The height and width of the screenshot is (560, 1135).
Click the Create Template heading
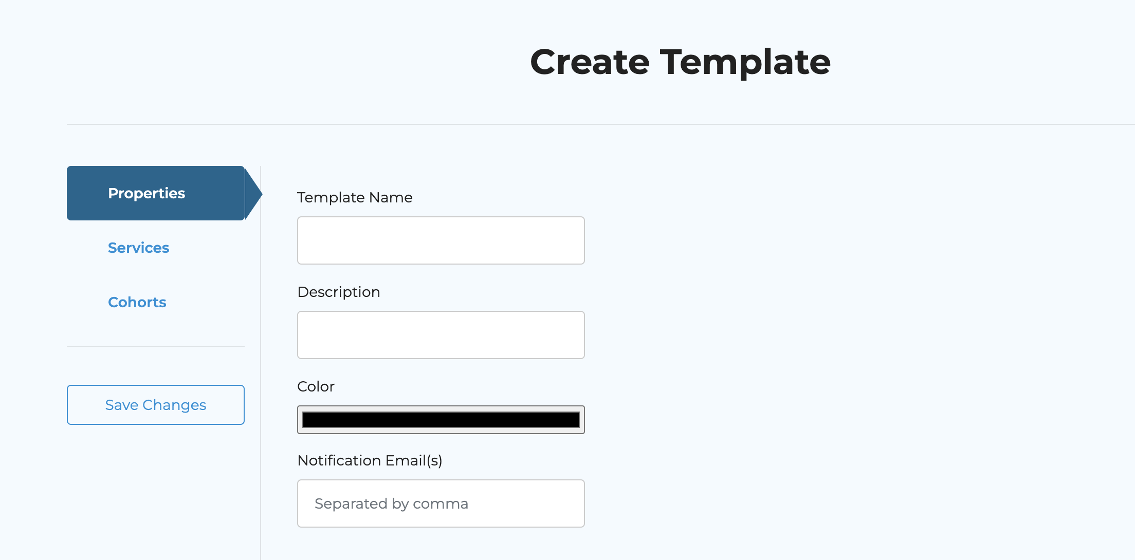[680, 62]
